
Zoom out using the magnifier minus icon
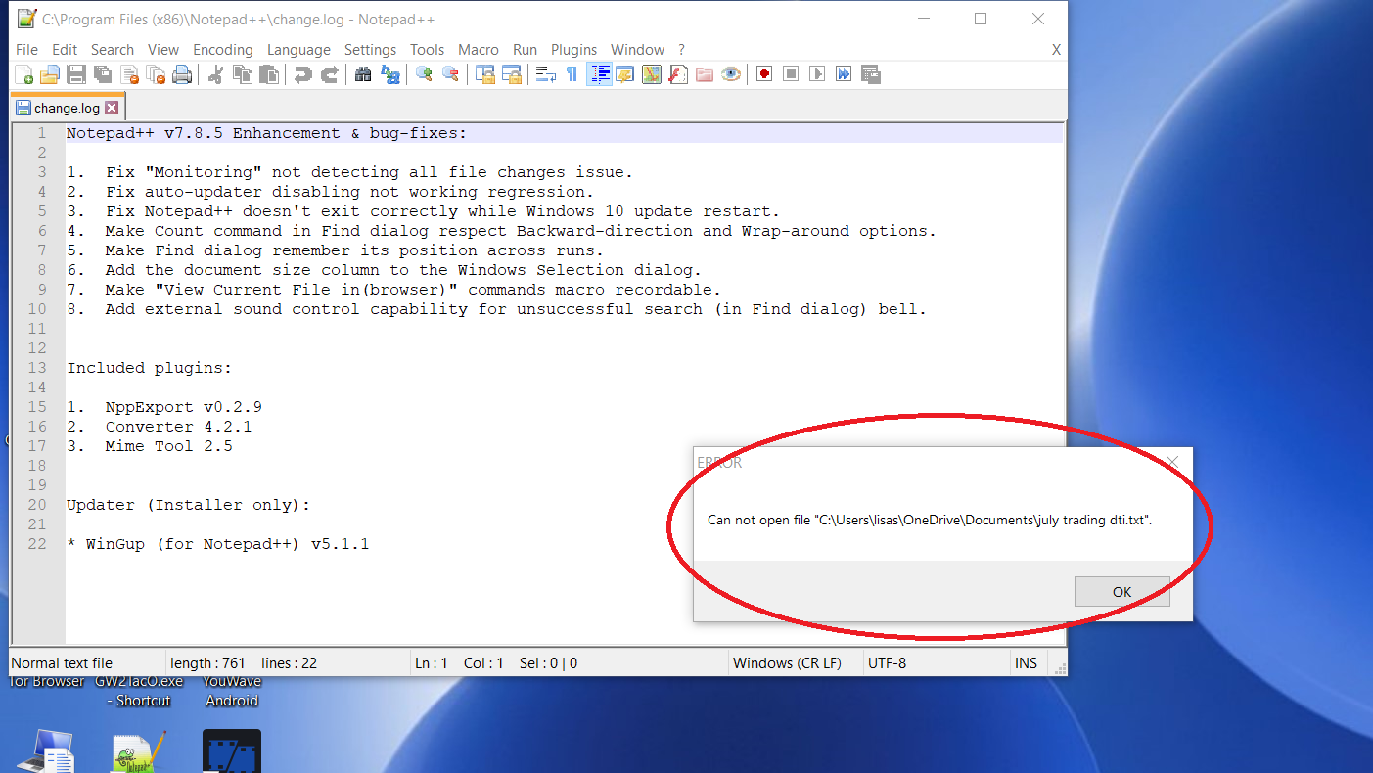pos(450,74)
